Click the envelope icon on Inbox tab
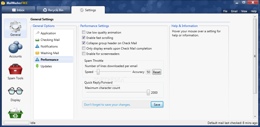This screenshot has width=260, height=127. pos(14,10)
